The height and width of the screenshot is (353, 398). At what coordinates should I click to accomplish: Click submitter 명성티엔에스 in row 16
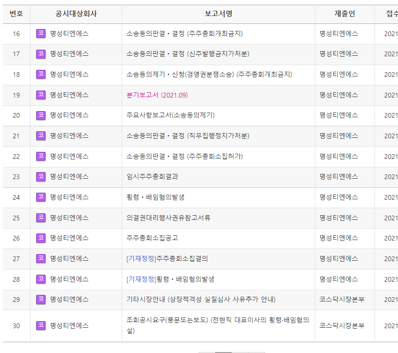coord(339,34)
